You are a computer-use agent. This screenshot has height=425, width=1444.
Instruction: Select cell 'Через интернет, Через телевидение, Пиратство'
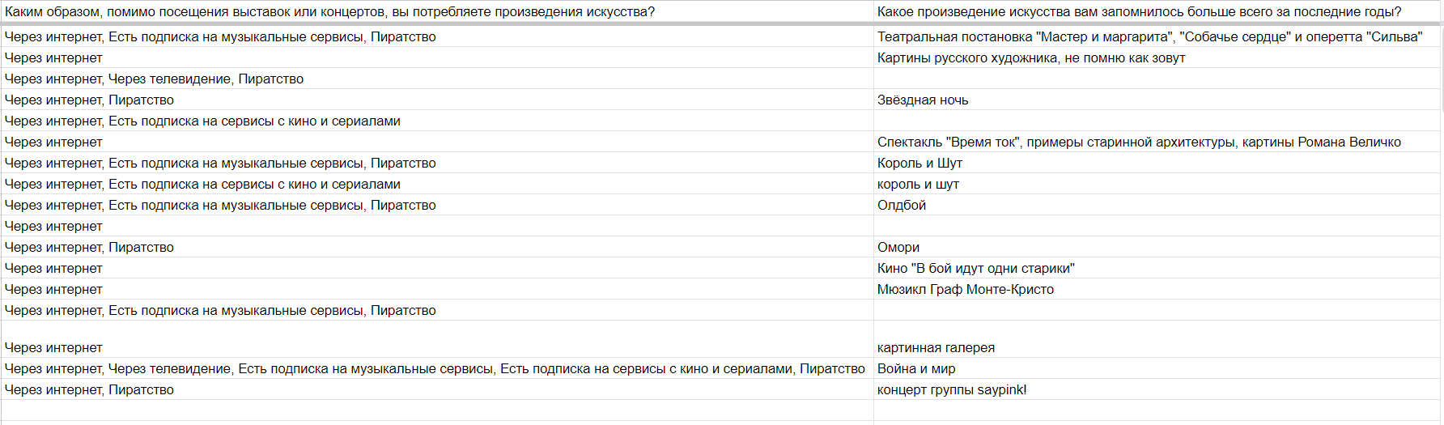tap(437, 79)
